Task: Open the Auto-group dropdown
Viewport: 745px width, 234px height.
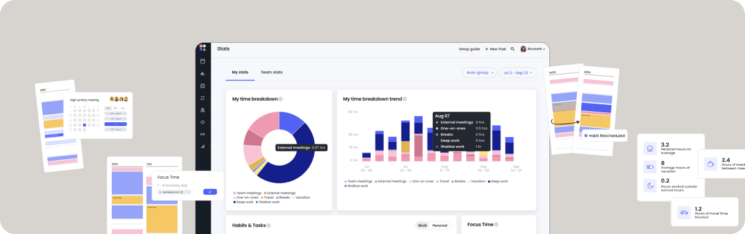Action: (x=479, y=73)
